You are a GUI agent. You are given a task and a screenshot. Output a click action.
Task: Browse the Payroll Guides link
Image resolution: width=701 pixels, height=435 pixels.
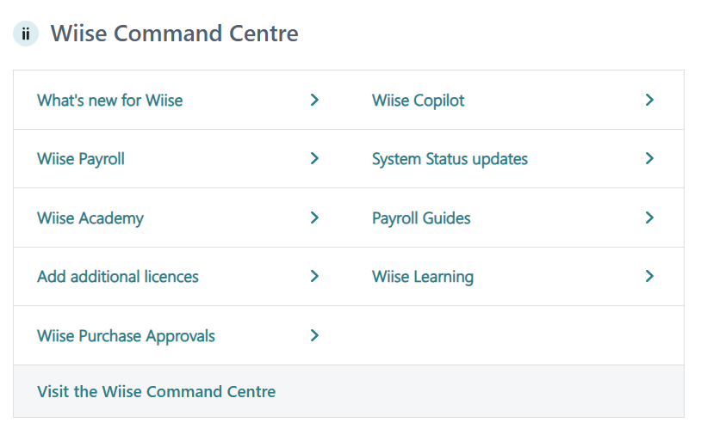(x=421, y=218)
